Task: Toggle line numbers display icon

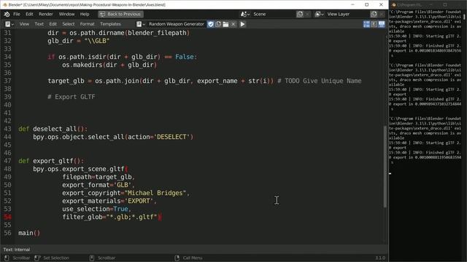Action: pos(366,24)
